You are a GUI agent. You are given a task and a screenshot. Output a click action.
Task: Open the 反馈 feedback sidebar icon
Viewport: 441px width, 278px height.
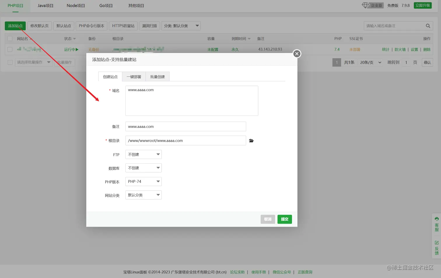(437, 248)
